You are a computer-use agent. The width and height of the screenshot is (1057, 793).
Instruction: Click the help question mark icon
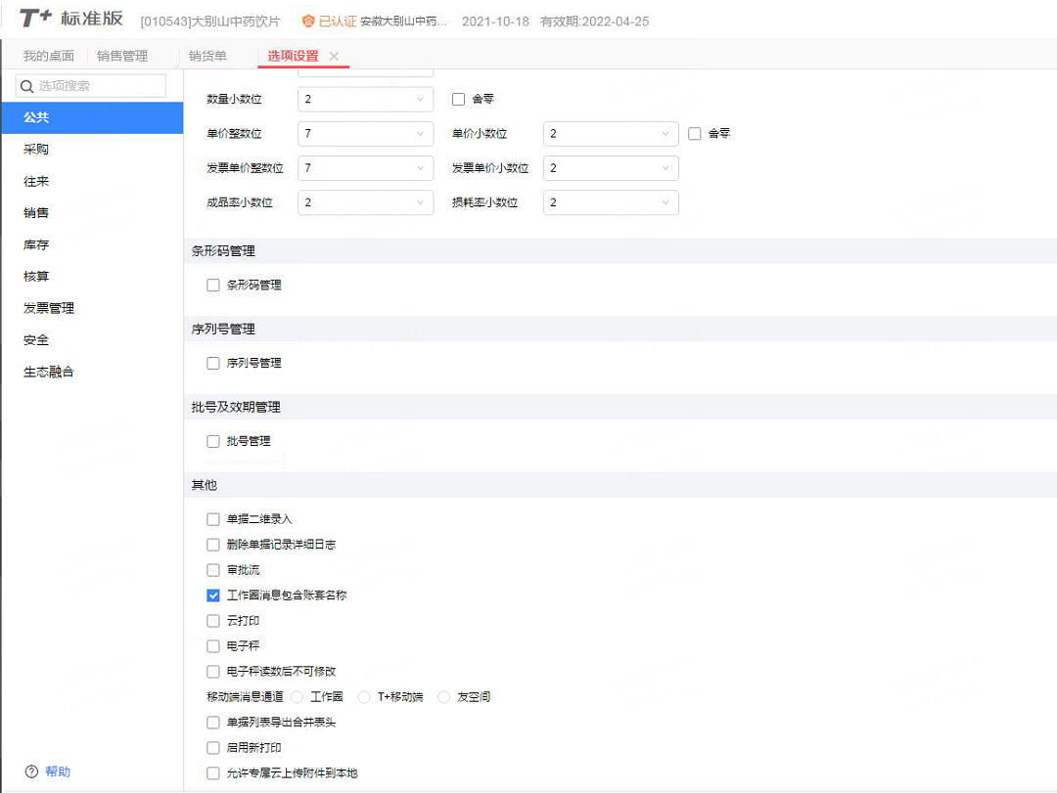click(31, 771)
